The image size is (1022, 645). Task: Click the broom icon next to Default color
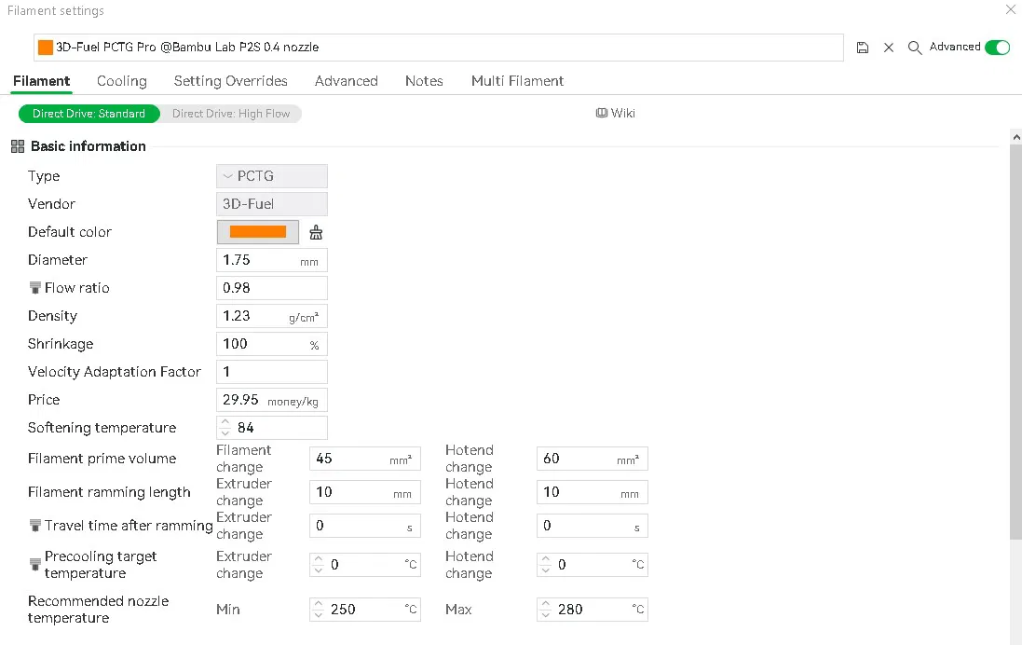316,233
